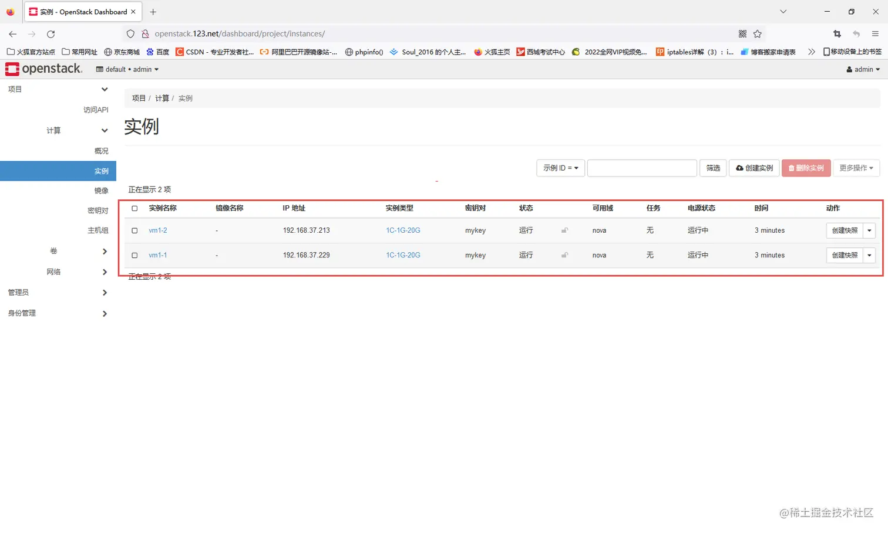Open the 博客搬家申请表 bookmark
Image resolution: width=888 pixels, height=533 pixels.
[768, 52]
